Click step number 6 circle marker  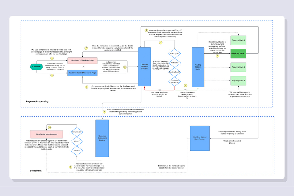point(147,31)
